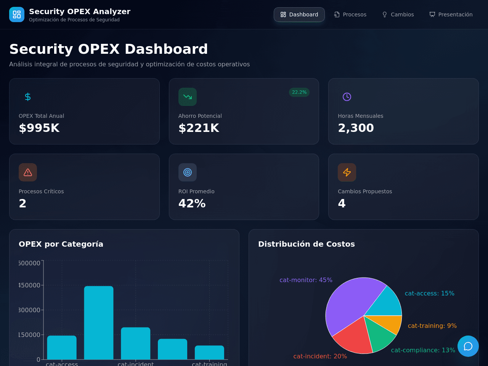Click the Security OPEX Dashboard heading
The height and width of the screenshot is (366, 488).
click(109, 49)
